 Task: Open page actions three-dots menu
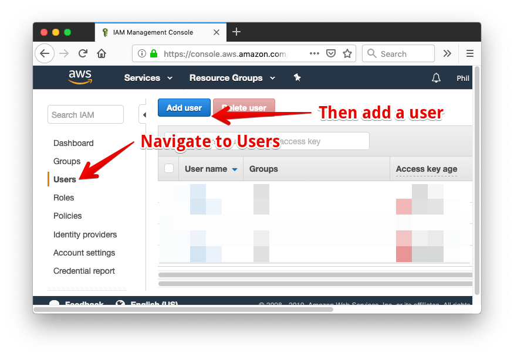315,53
